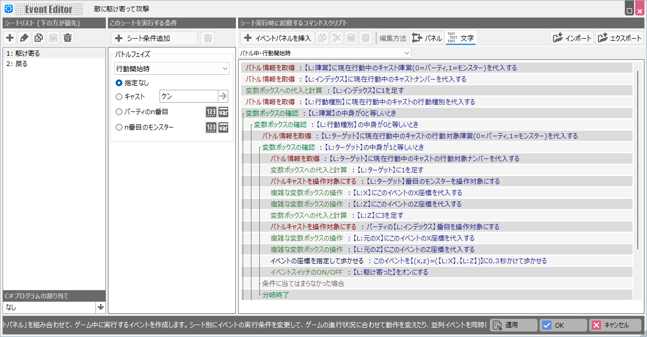This screenshot has height=337, width=647.
Task: Click the number input icon for パーティのn番目
Action: (x=211, y=112)
